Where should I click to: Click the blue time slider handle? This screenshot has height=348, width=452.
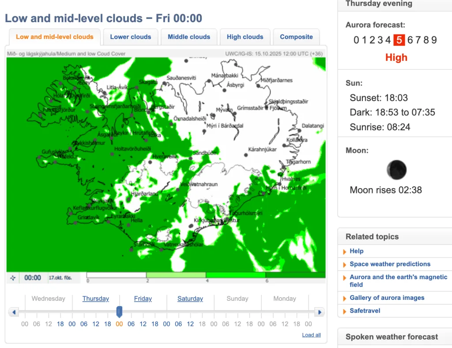[119, 312]
